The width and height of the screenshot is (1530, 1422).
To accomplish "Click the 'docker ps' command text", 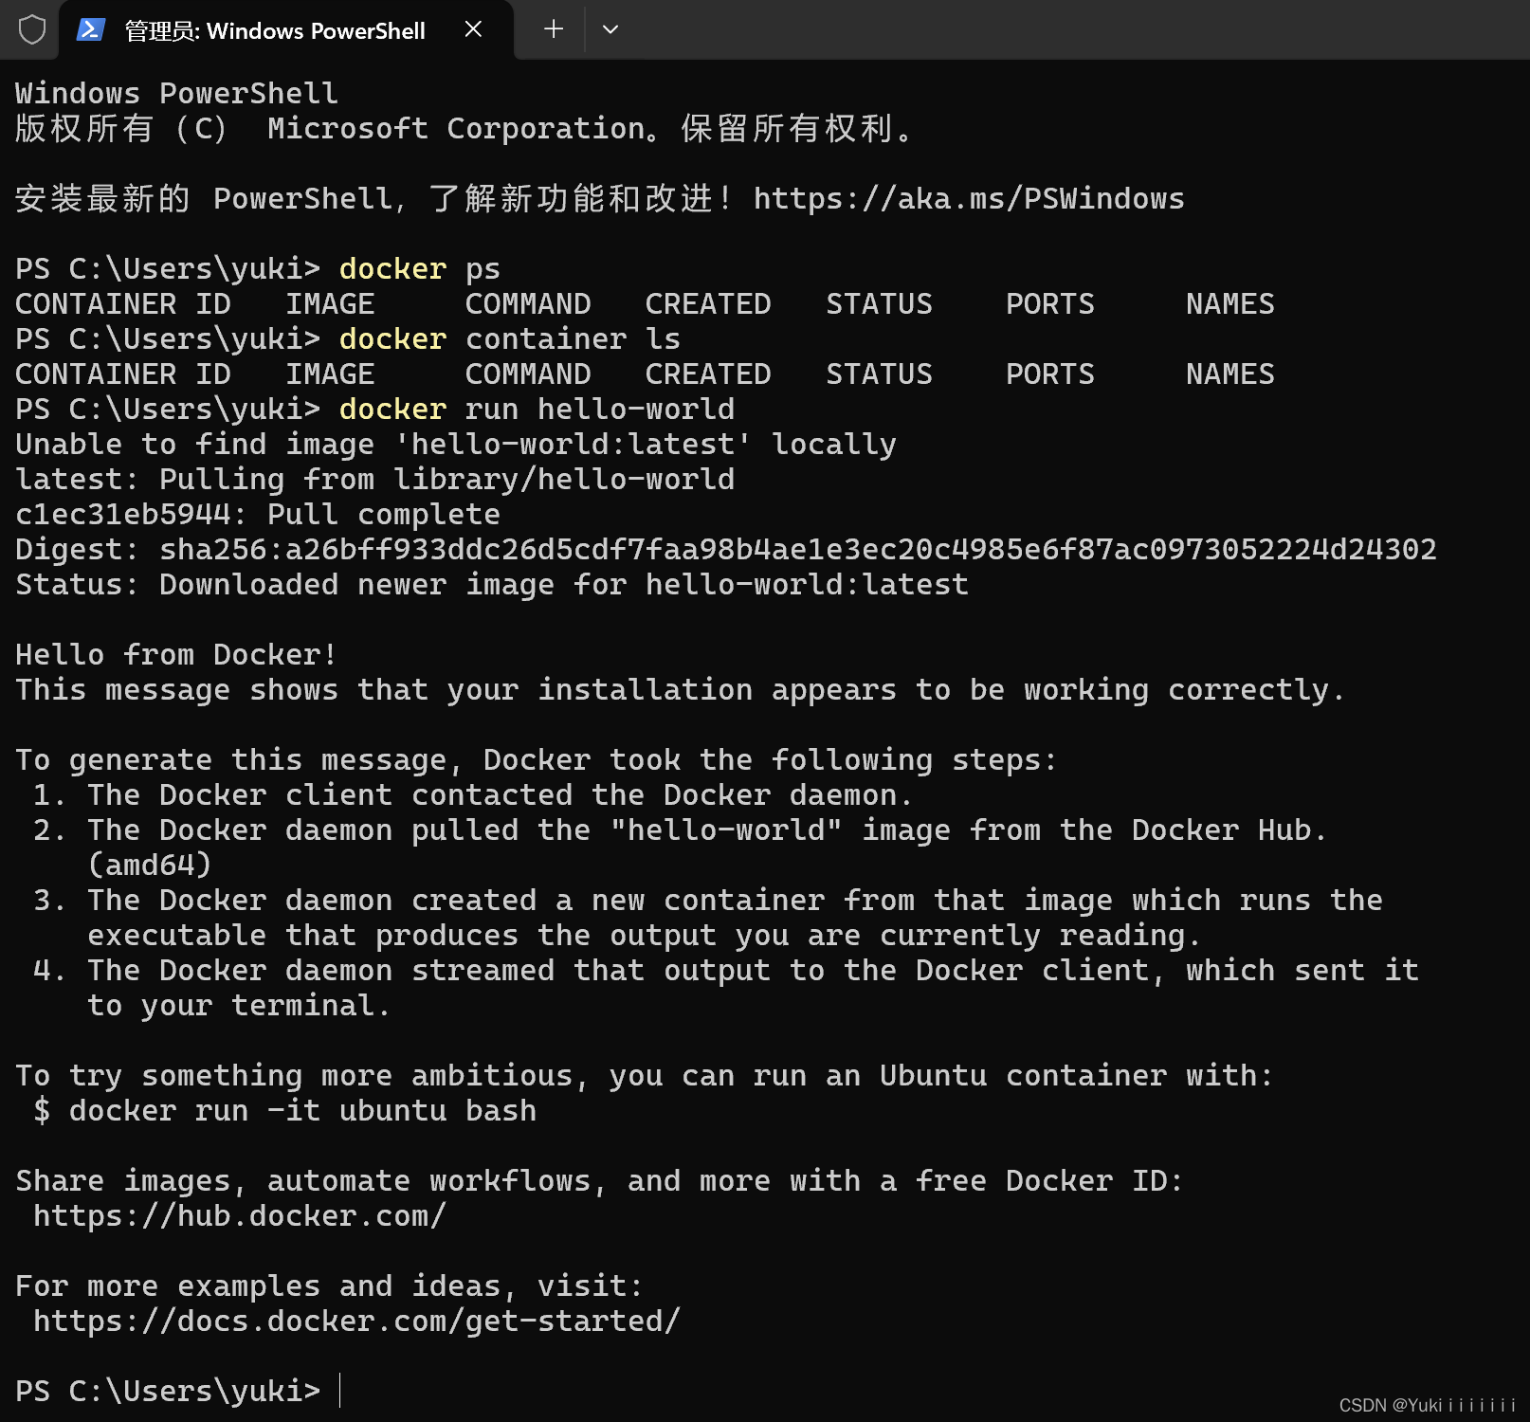I will point(420,269).
